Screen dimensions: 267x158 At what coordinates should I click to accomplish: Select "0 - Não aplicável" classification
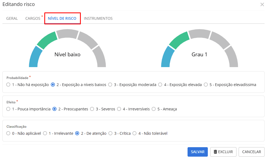(x=8, y=133)
